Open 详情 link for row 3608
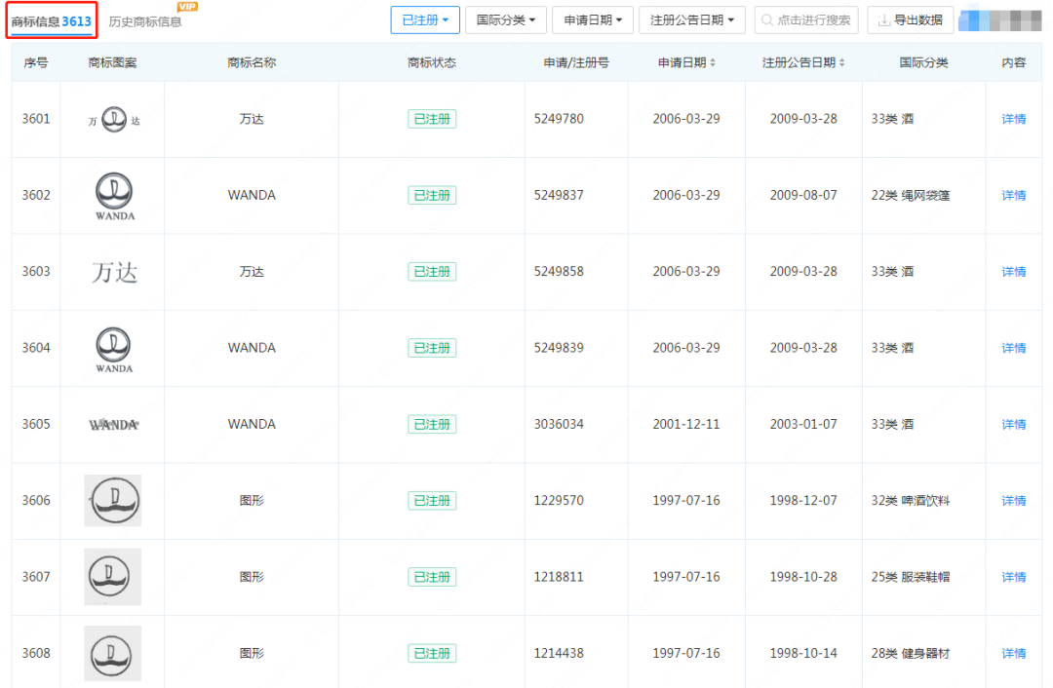This screenshot has width=1053, height=688. tap(1013, 653)
